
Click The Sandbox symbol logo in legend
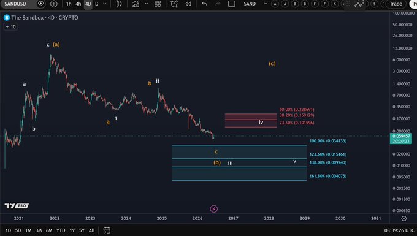(x=7, y=18)
